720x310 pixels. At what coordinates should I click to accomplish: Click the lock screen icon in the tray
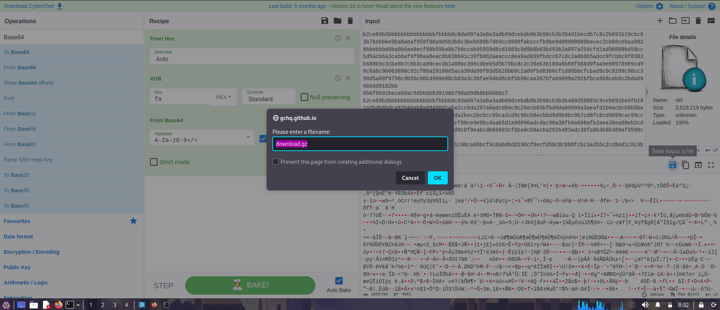pyautogui.click(x=701, y=305)
